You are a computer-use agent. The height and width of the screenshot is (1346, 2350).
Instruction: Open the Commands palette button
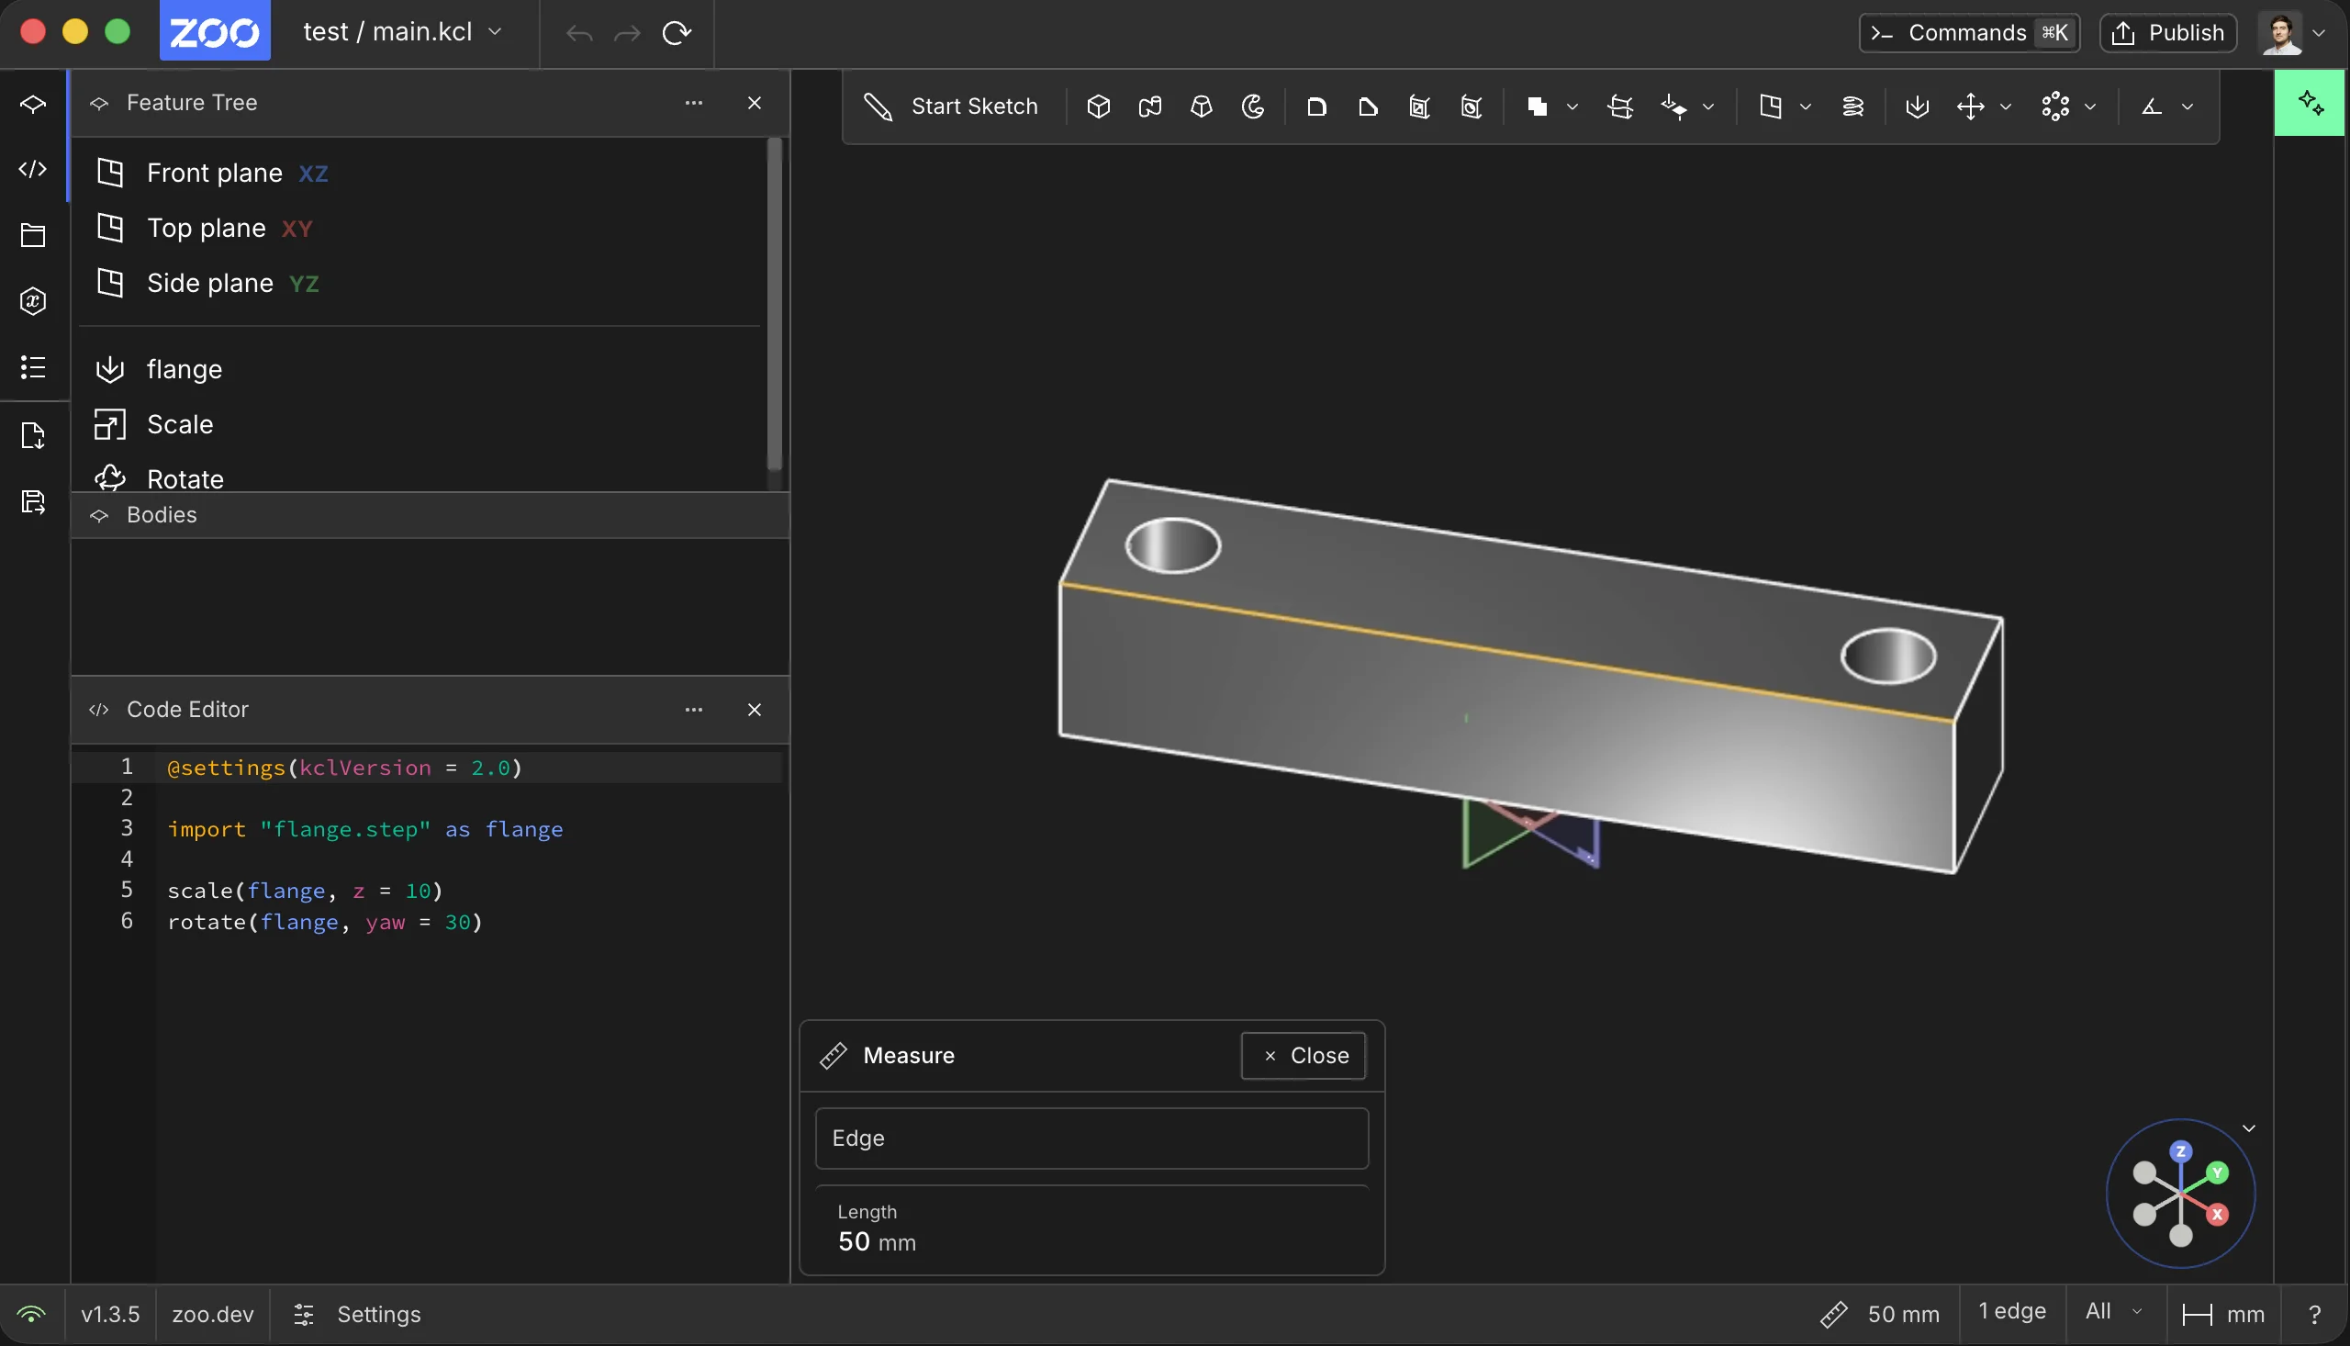pyautogui.click(x=1969, y=33)
